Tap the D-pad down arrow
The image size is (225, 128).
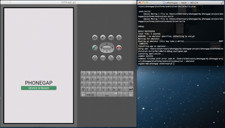coord(107,51)
